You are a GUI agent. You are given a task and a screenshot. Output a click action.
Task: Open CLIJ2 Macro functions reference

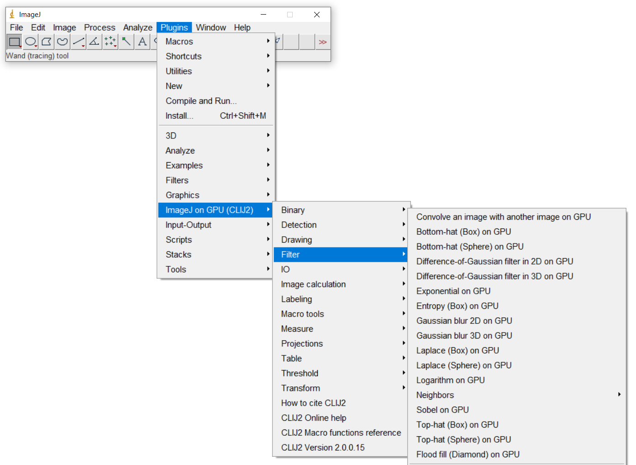[x=340, y=433]
